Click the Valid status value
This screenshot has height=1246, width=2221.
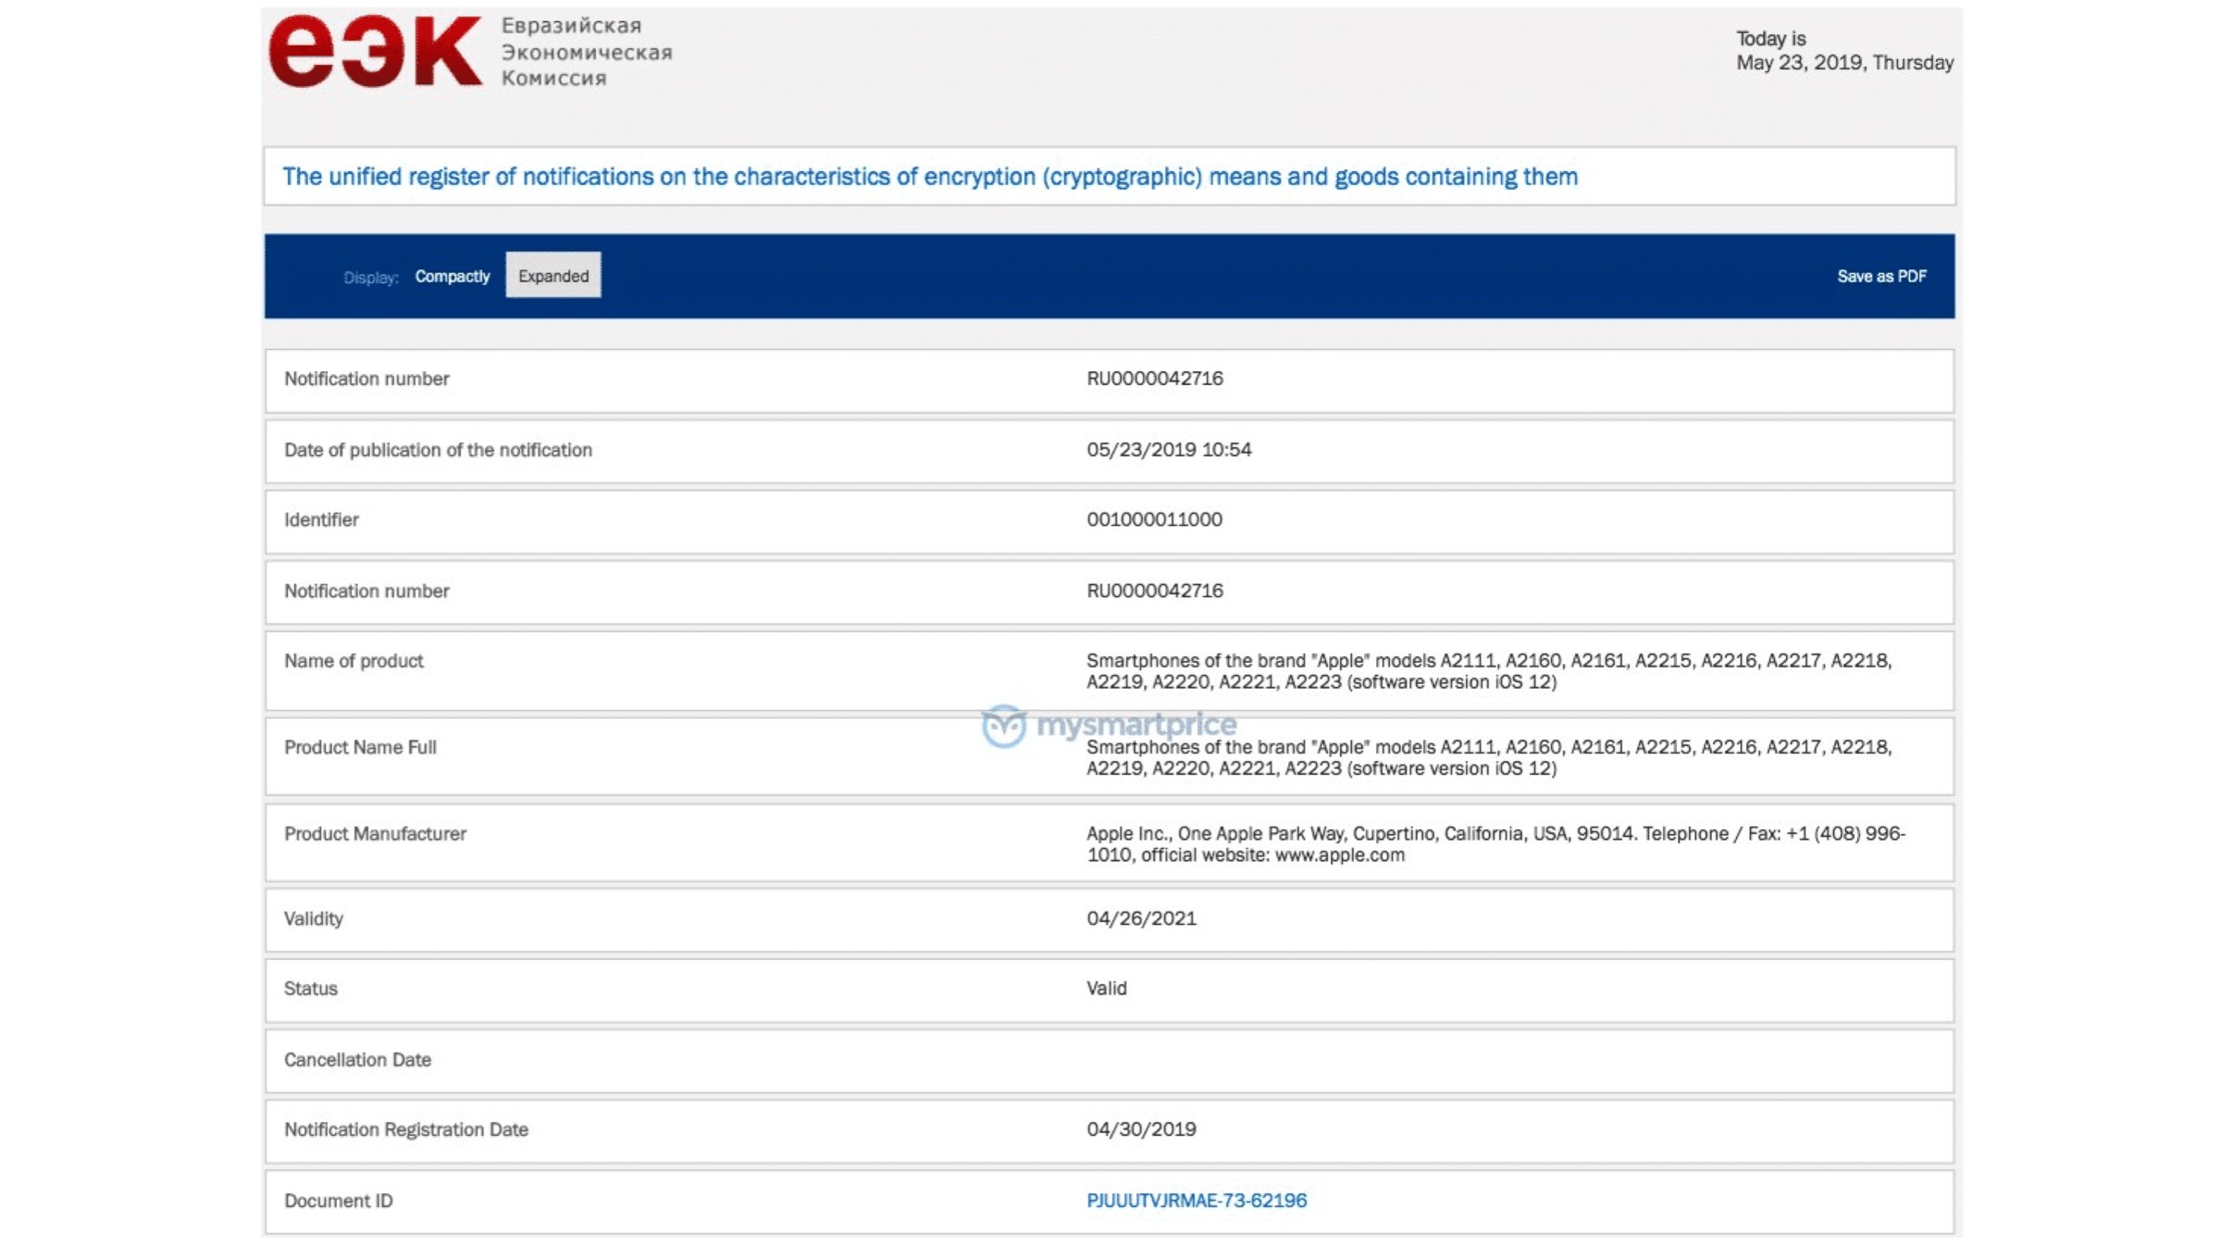1106,988
